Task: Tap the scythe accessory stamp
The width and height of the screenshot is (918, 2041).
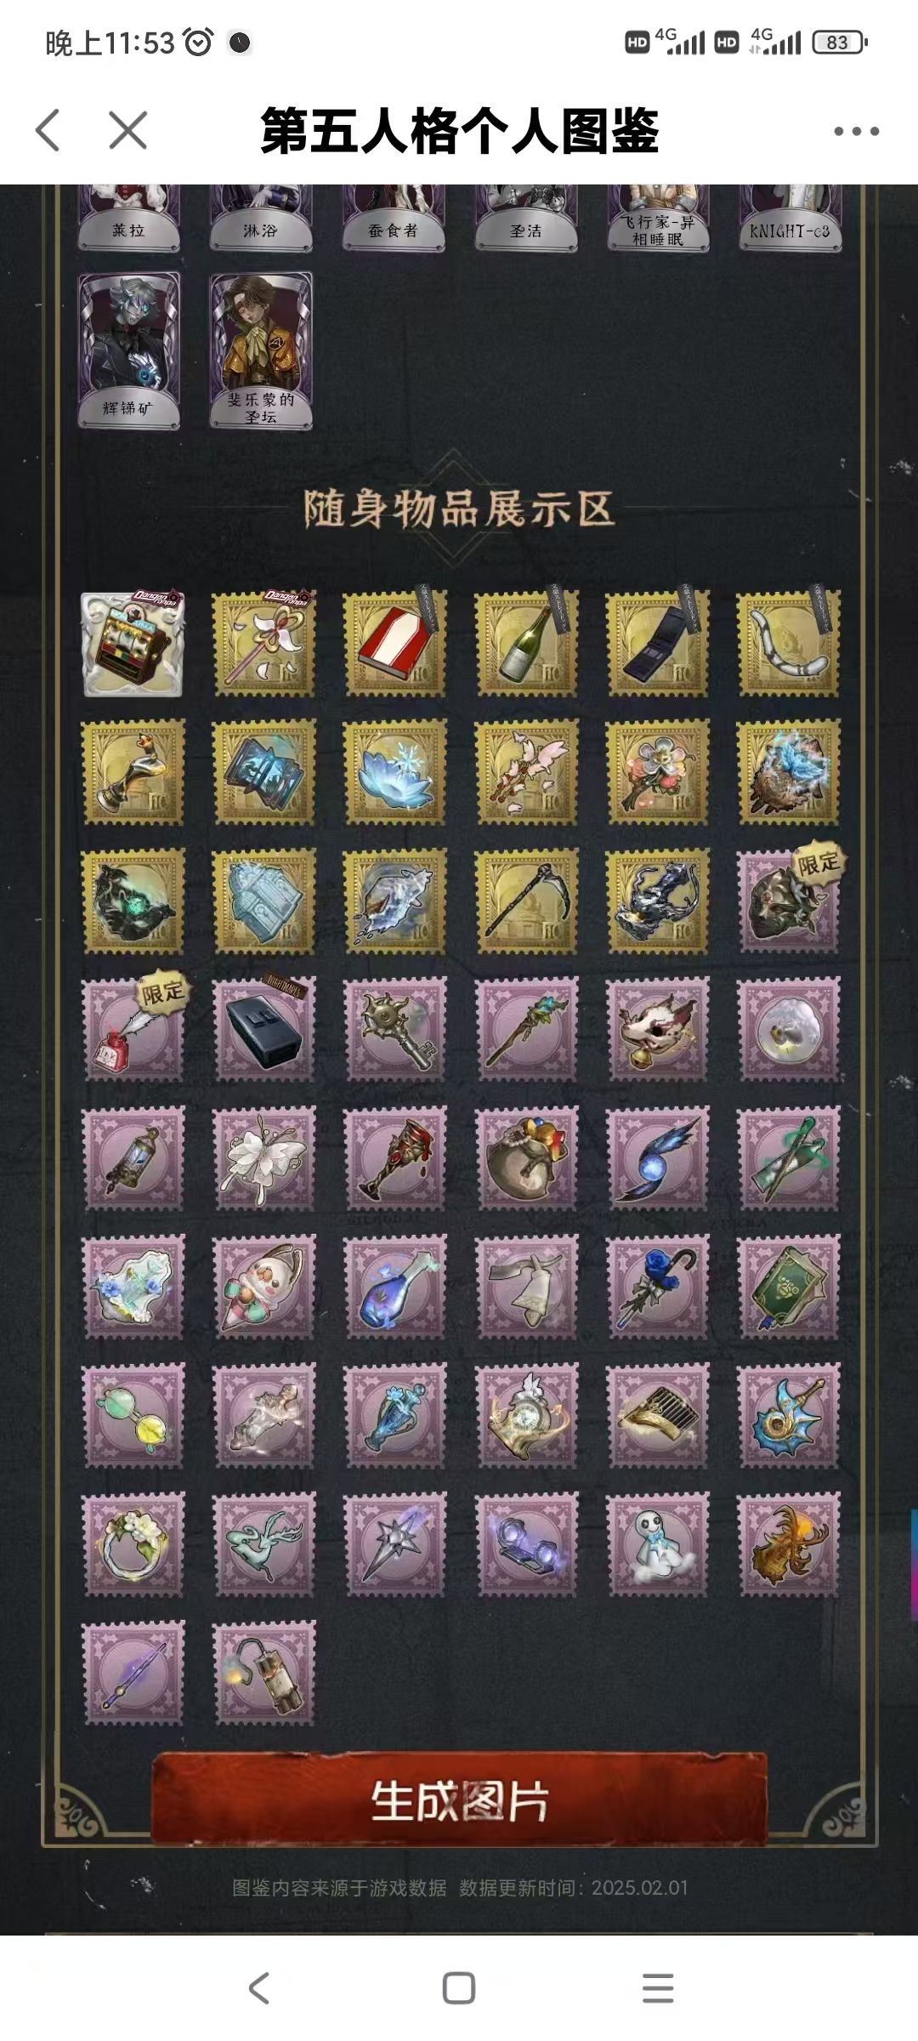Action: pyautogui.click(x=526, y=900)
